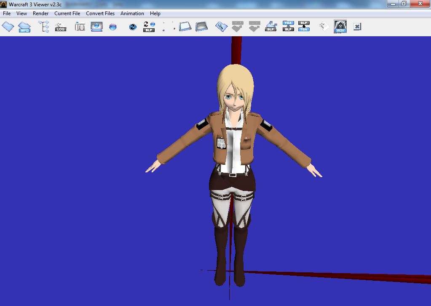Viewport: 431px width, 306px height.
Task: Click the second grayed-out arrow toolbar icon
Action: 254,27
